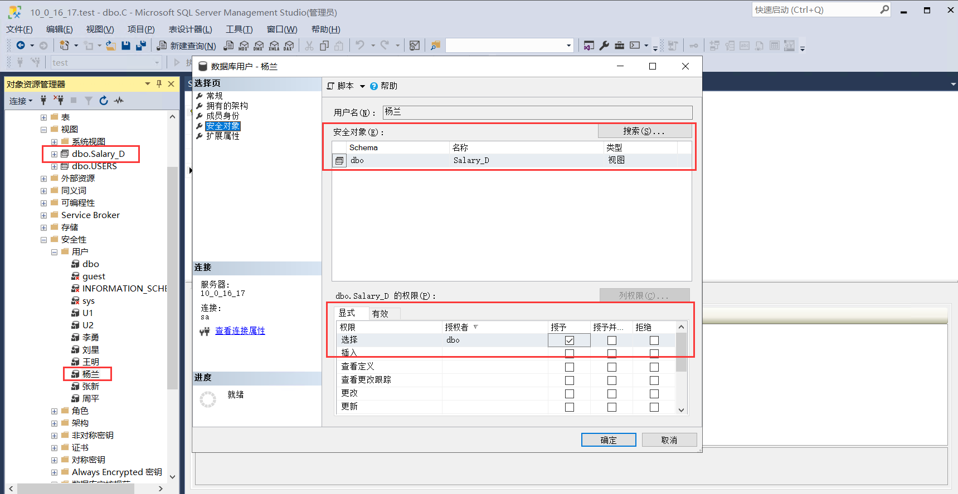Open the properties wrench icon
The image size is (958, 494).
click(x=604, y=46)
